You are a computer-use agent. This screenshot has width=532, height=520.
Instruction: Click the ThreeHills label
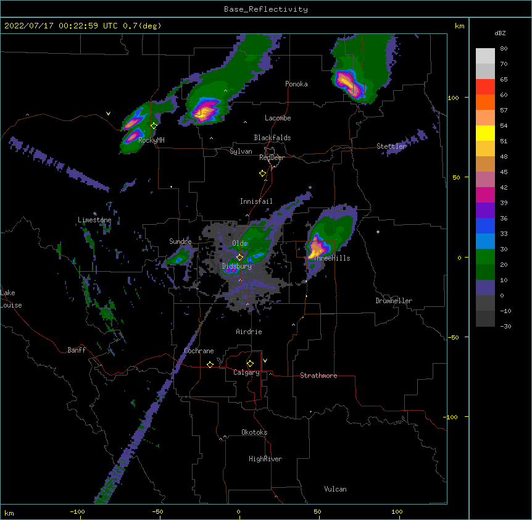(x=331, y=258)
